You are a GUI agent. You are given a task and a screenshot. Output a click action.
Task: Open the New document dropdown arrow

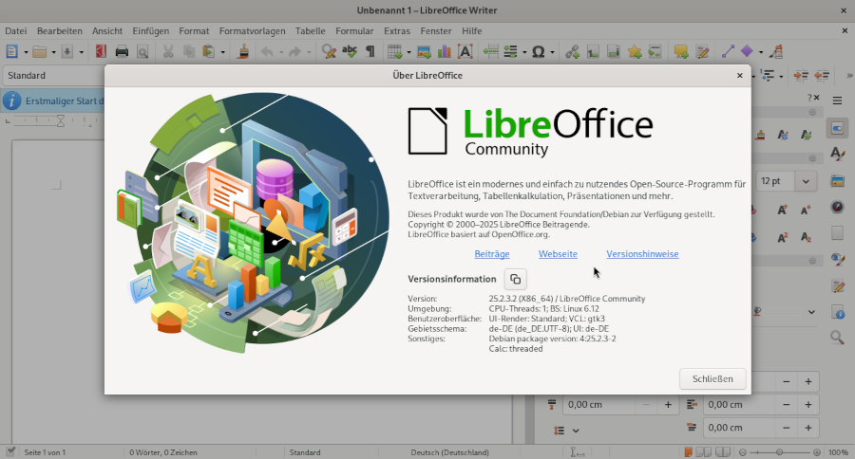[x=26, y=52]
